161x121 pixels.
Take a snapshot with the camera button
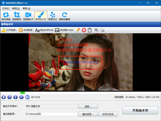[27, 97]
